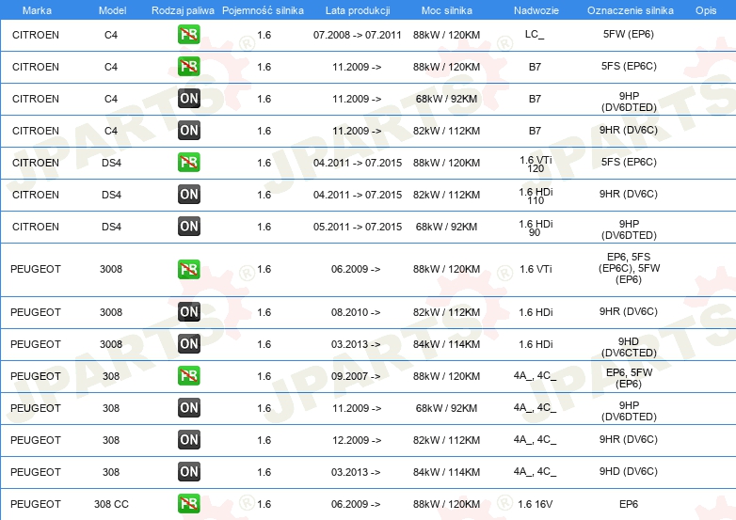Select the 06.2009 -> date for Peugeot 3008
Viewport: 736px width, 520px height.
click(x=356, y=269)
